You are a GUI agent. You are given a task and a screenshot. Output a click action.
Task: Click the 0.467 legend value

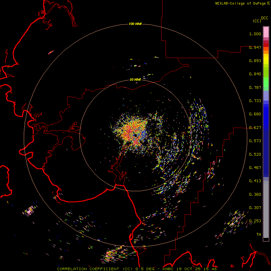pos(255,168)
